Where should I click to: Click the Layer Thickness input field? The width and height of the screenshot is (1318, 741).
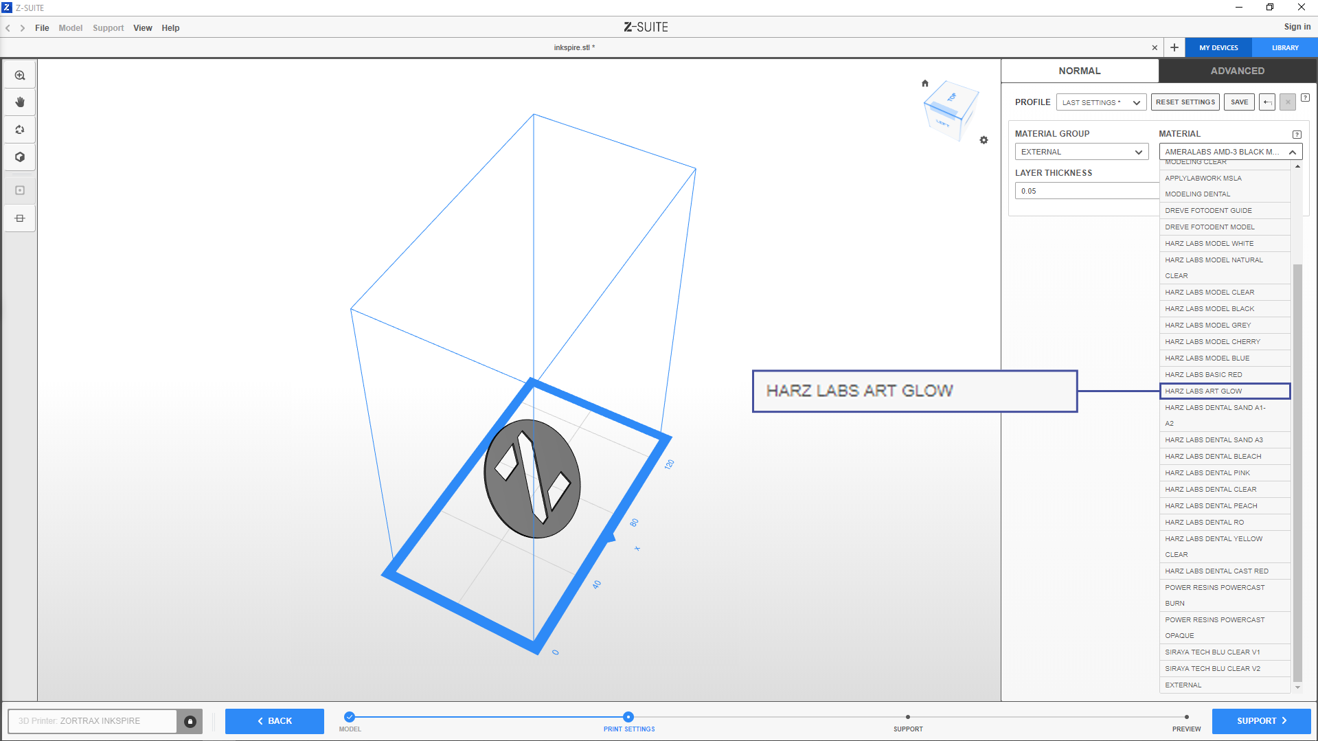1085,191
